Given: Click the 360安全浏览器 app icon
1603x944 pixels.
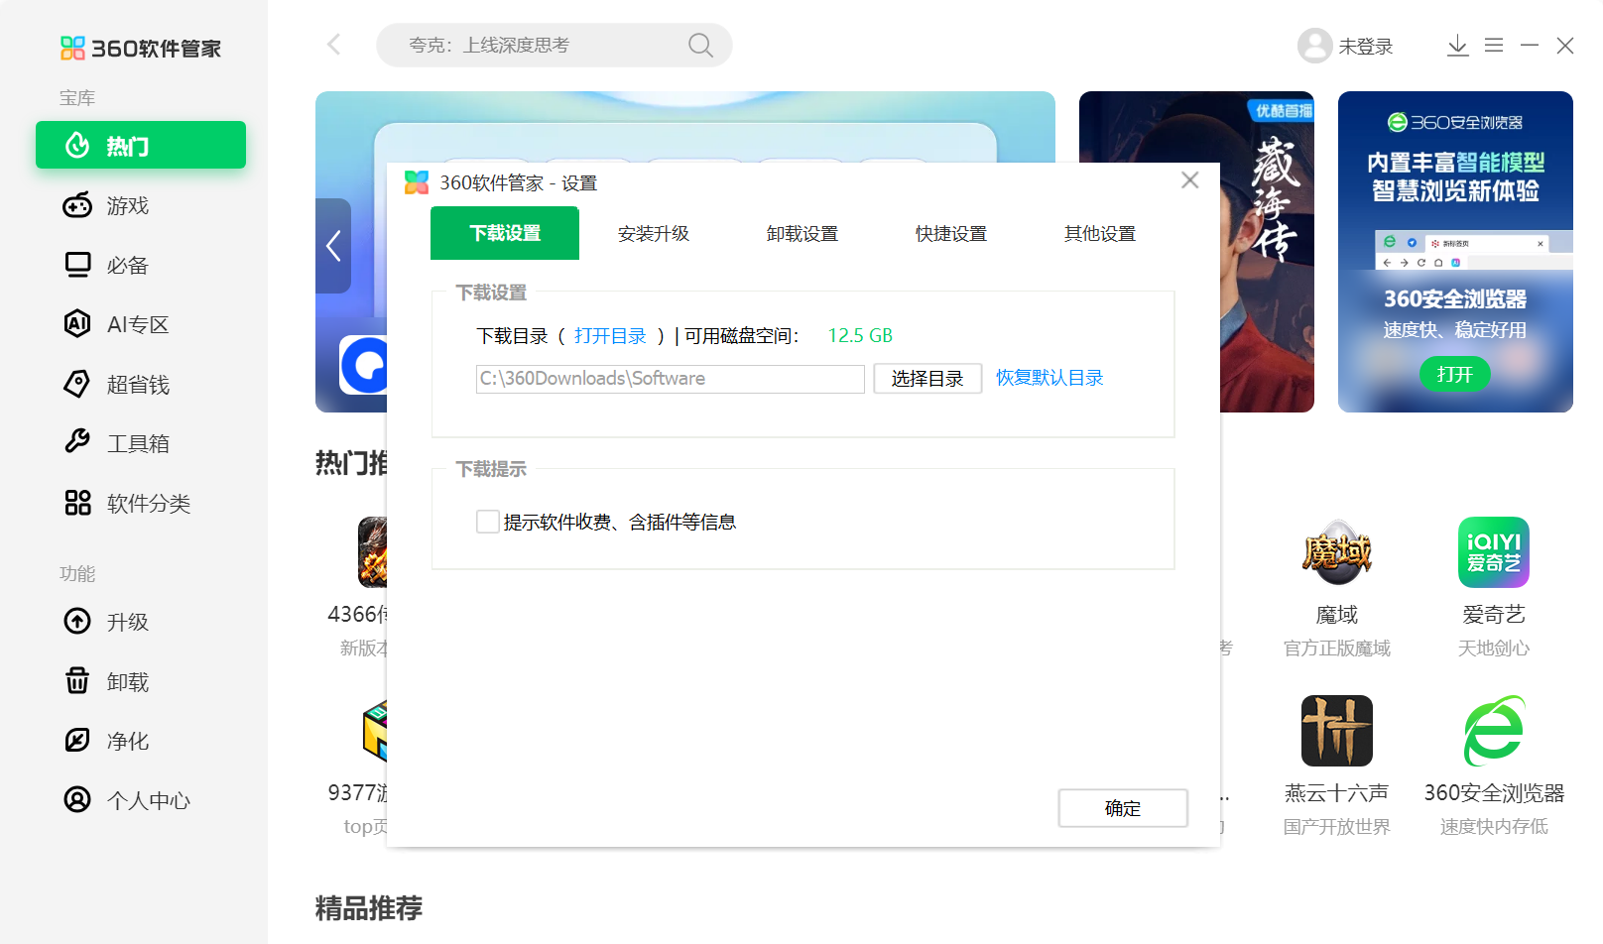Looking at the screenshot, I should pyautogui.click(x=1494, y=731).
